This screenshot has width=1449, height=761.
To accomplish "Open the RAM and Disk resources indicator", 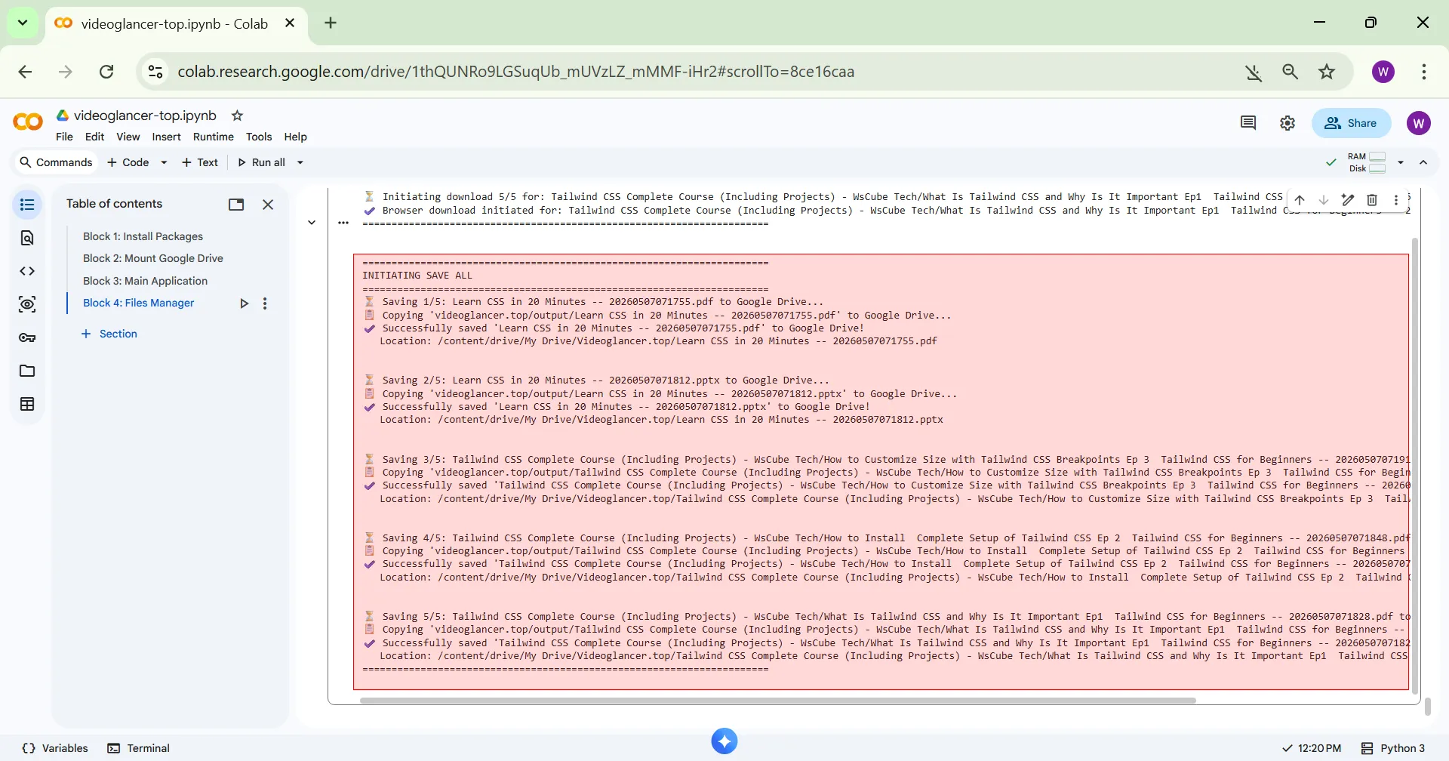I will click(x=1367, y=162).
